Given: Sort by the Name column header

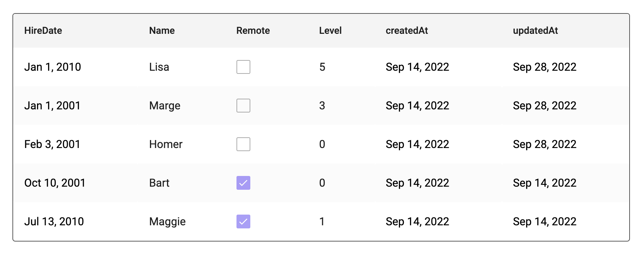Looking at the screenshot, I should tap(162, 31).
